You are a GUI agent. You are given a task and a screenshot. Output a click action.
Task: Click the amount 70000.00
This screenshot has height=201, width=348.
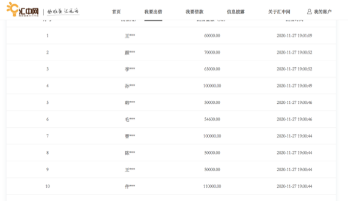pyautogui.click(x=212, y=53)
